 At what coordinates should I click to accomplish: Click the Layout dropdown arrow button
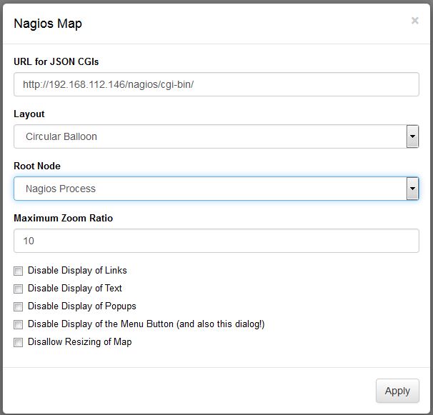pyautogui.click(x=412, y=136)
